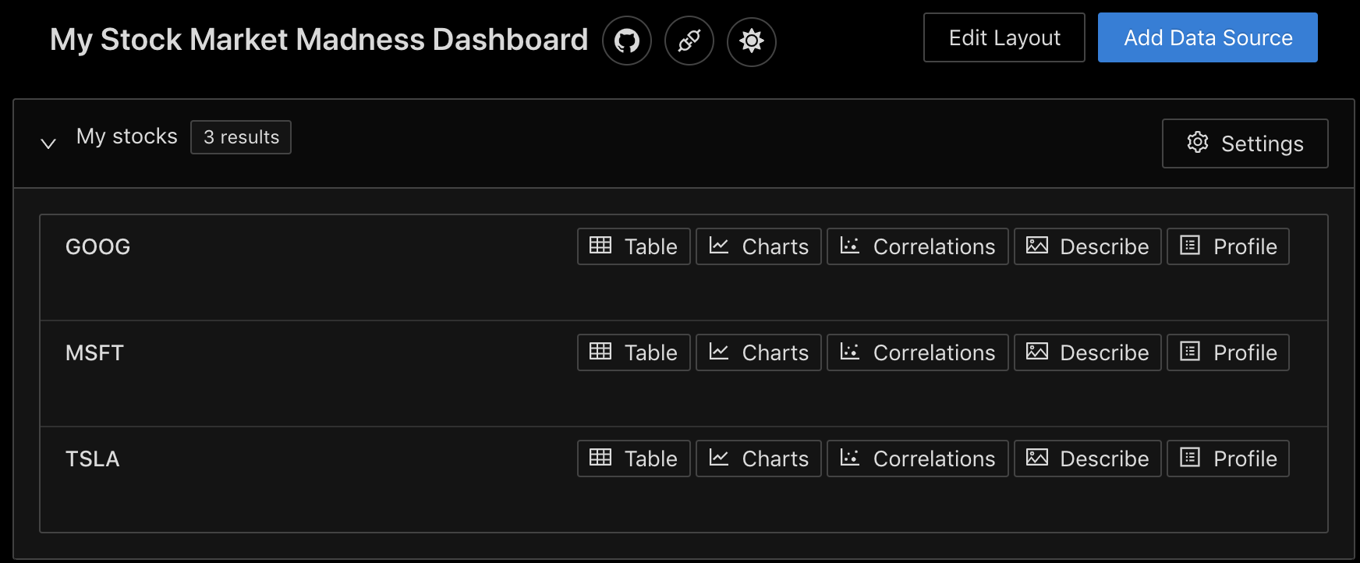Open the Table view for GOOG

tap(633, 246)
